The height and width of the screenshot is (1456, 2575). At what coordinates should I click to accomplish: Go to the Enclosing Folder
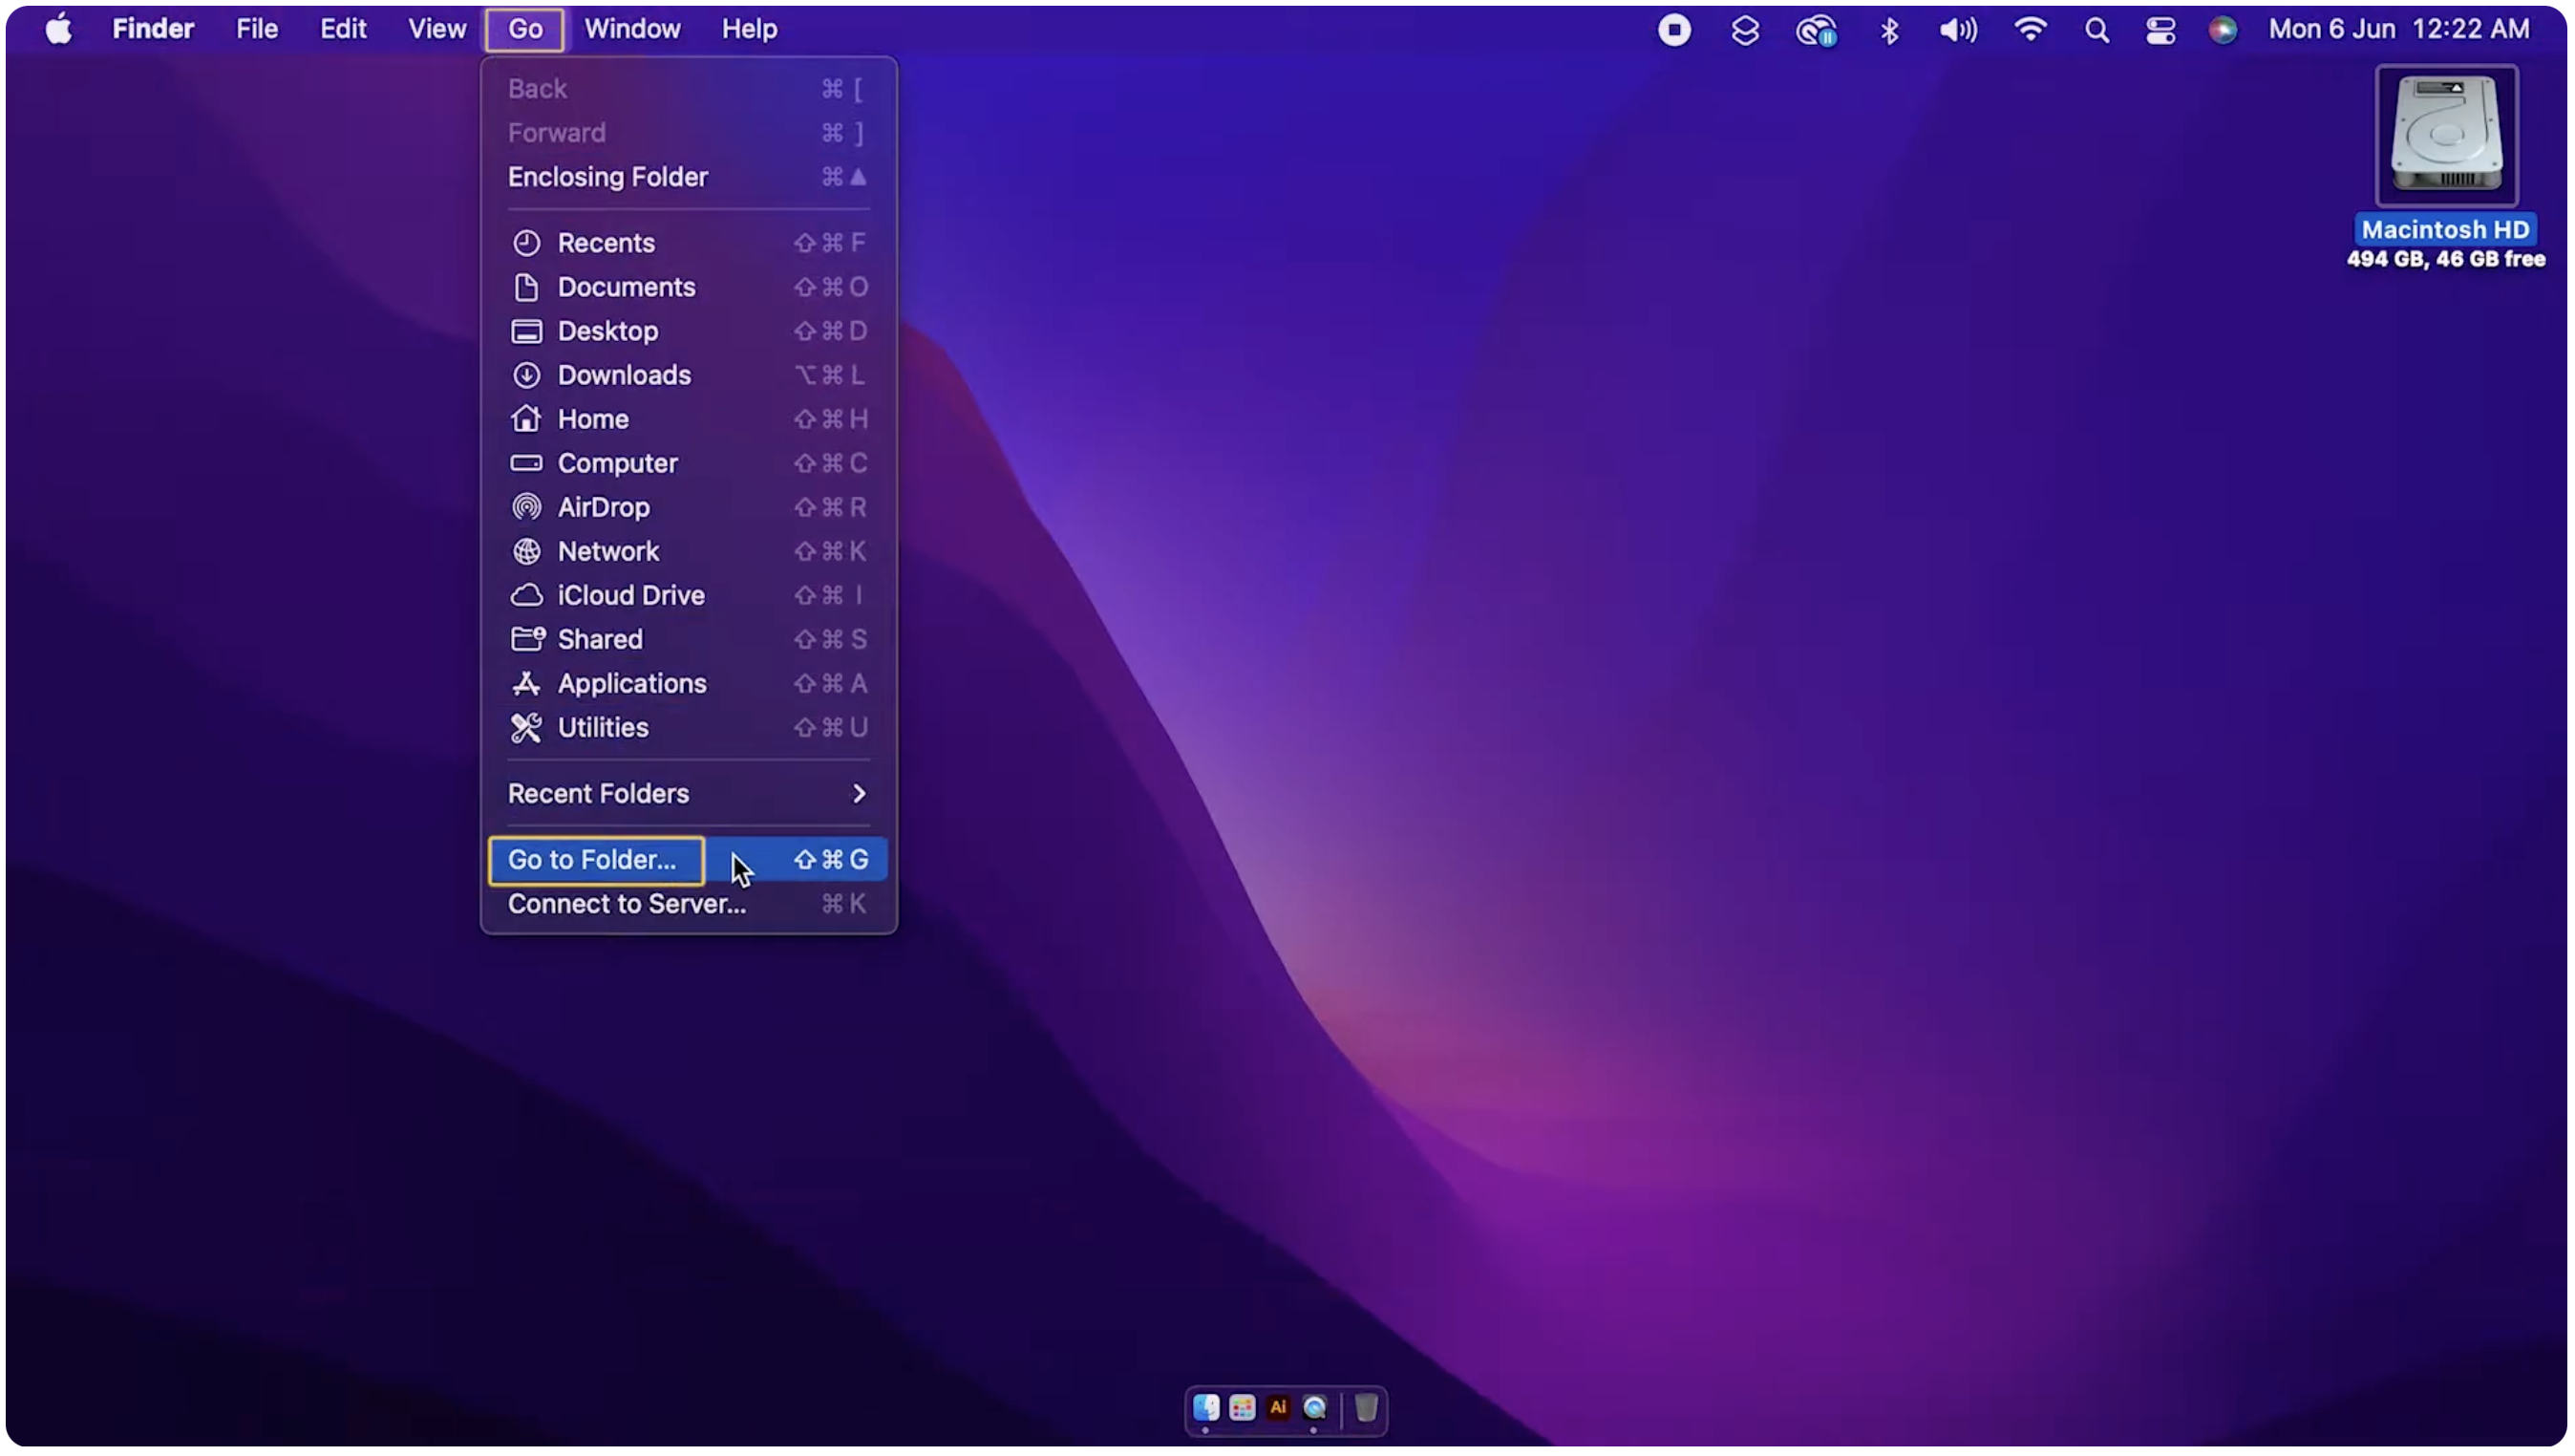tap(607, 177)
